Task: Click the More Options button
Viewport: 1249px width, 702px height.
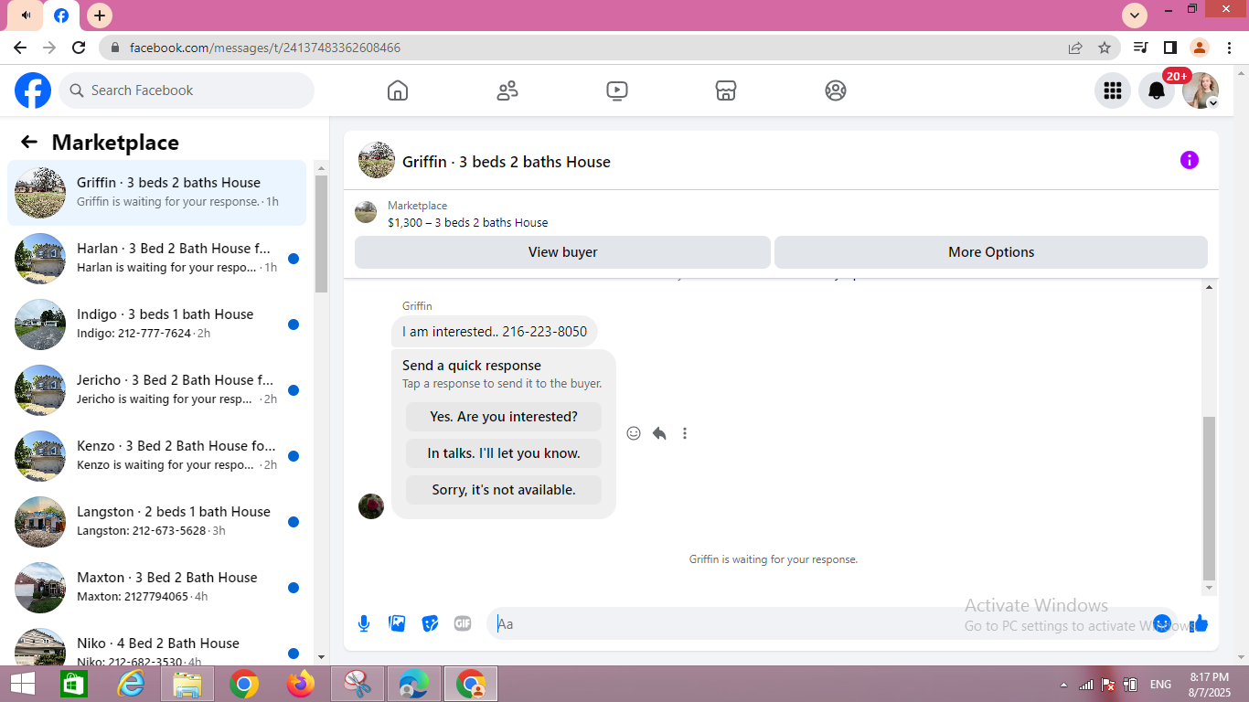Action: tap(991, 252)
